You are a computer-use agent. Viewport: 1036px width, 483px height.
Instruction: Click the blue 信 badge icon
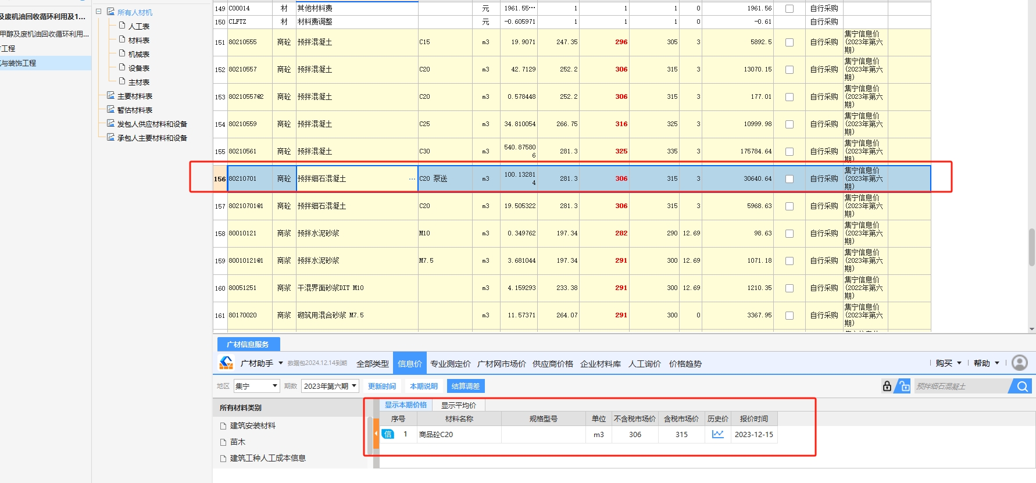pos(388,434)
